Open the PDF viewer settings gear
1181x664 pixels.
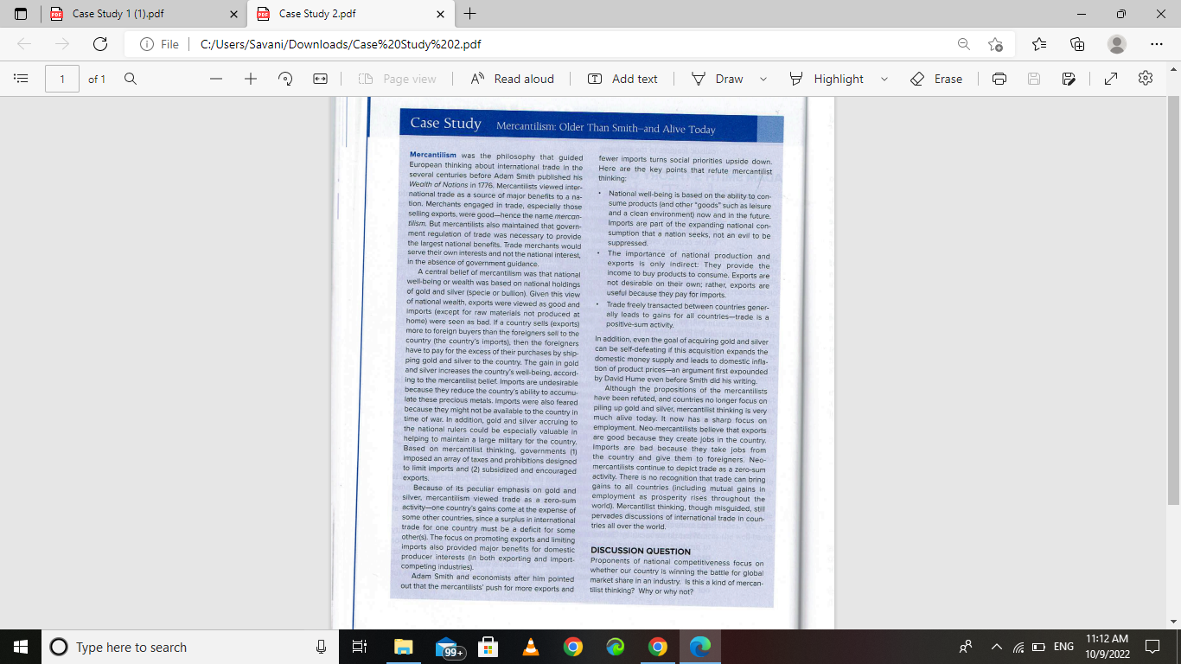1145,79
